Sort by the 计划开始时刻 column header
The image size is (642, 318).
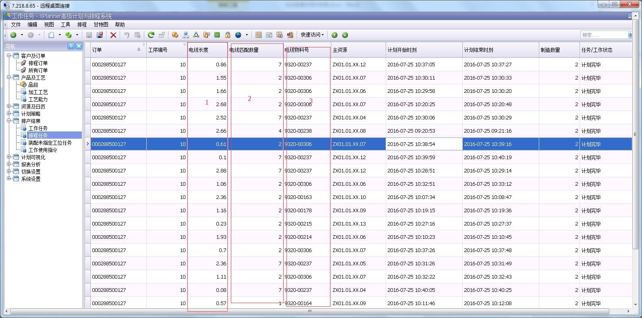(424, 50)
